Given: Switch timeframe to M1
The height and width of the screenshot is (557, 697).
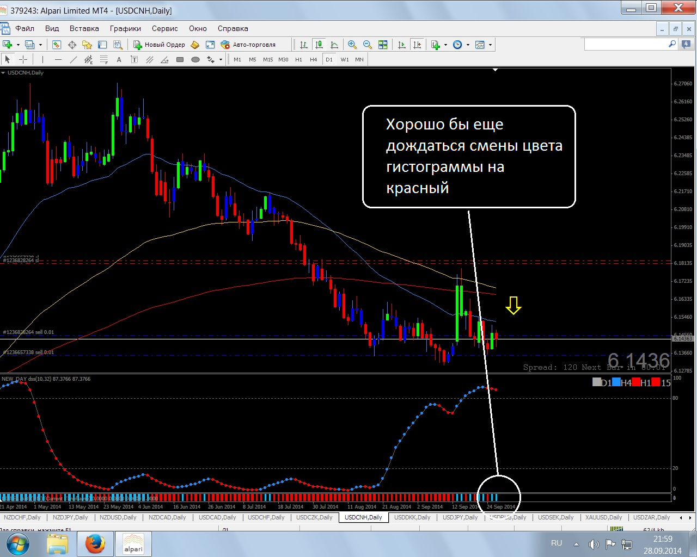Looking at the screenshot, I should pyautogui.click(x=237, y=59).
